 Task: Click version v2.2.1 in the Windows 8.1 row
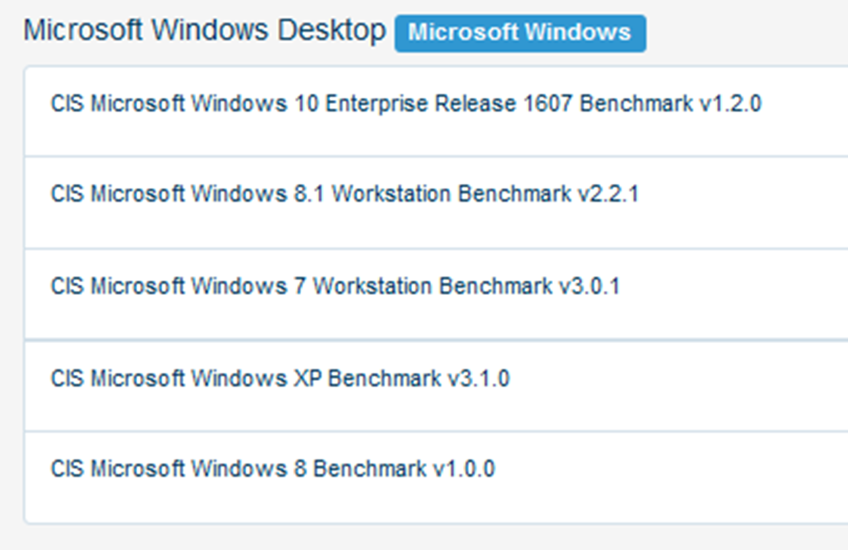tap(608, 194)
